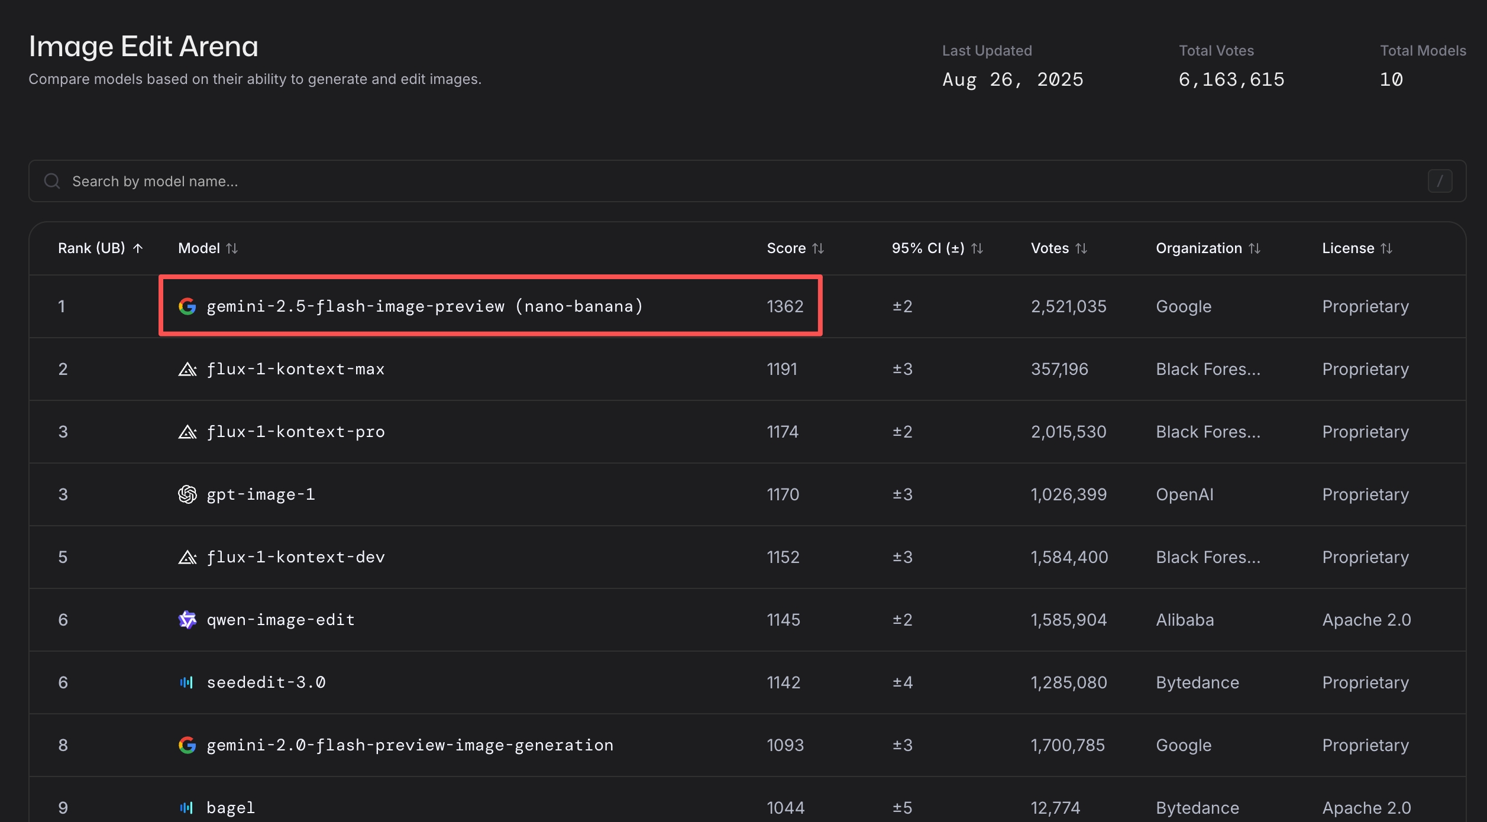Screen dimensions: 1487x822
Task: Click score 1174 cell
Action: pos(783,432)
